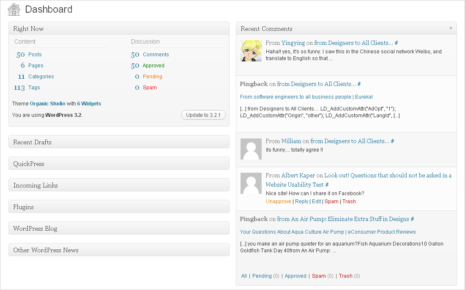Expand the Incoming Links panel

[119, 185]
